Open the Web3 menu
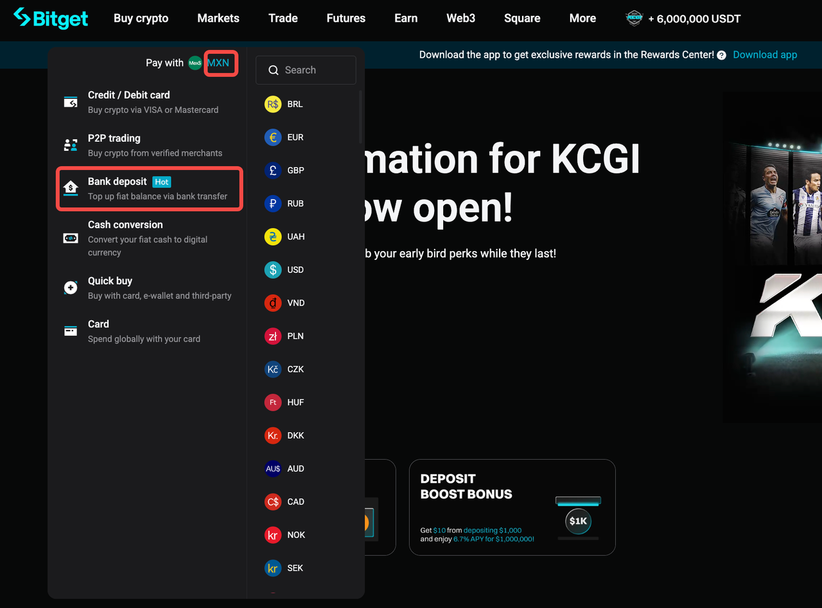The image size is (822, 608). pos(461,18)
